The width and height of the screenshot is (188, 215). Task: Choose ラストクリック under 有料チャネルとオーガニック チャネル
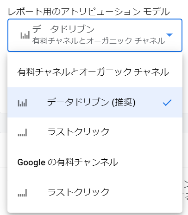pyautogui.click(x=95, y=132)
